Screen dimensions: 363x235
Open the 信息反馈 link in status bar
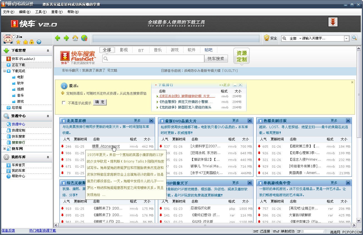click(8, 231)
